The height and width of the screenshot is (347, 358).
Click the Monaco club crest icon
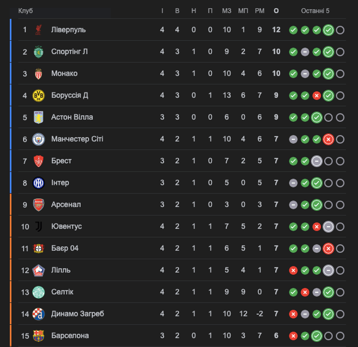click(x=38, y=74)
